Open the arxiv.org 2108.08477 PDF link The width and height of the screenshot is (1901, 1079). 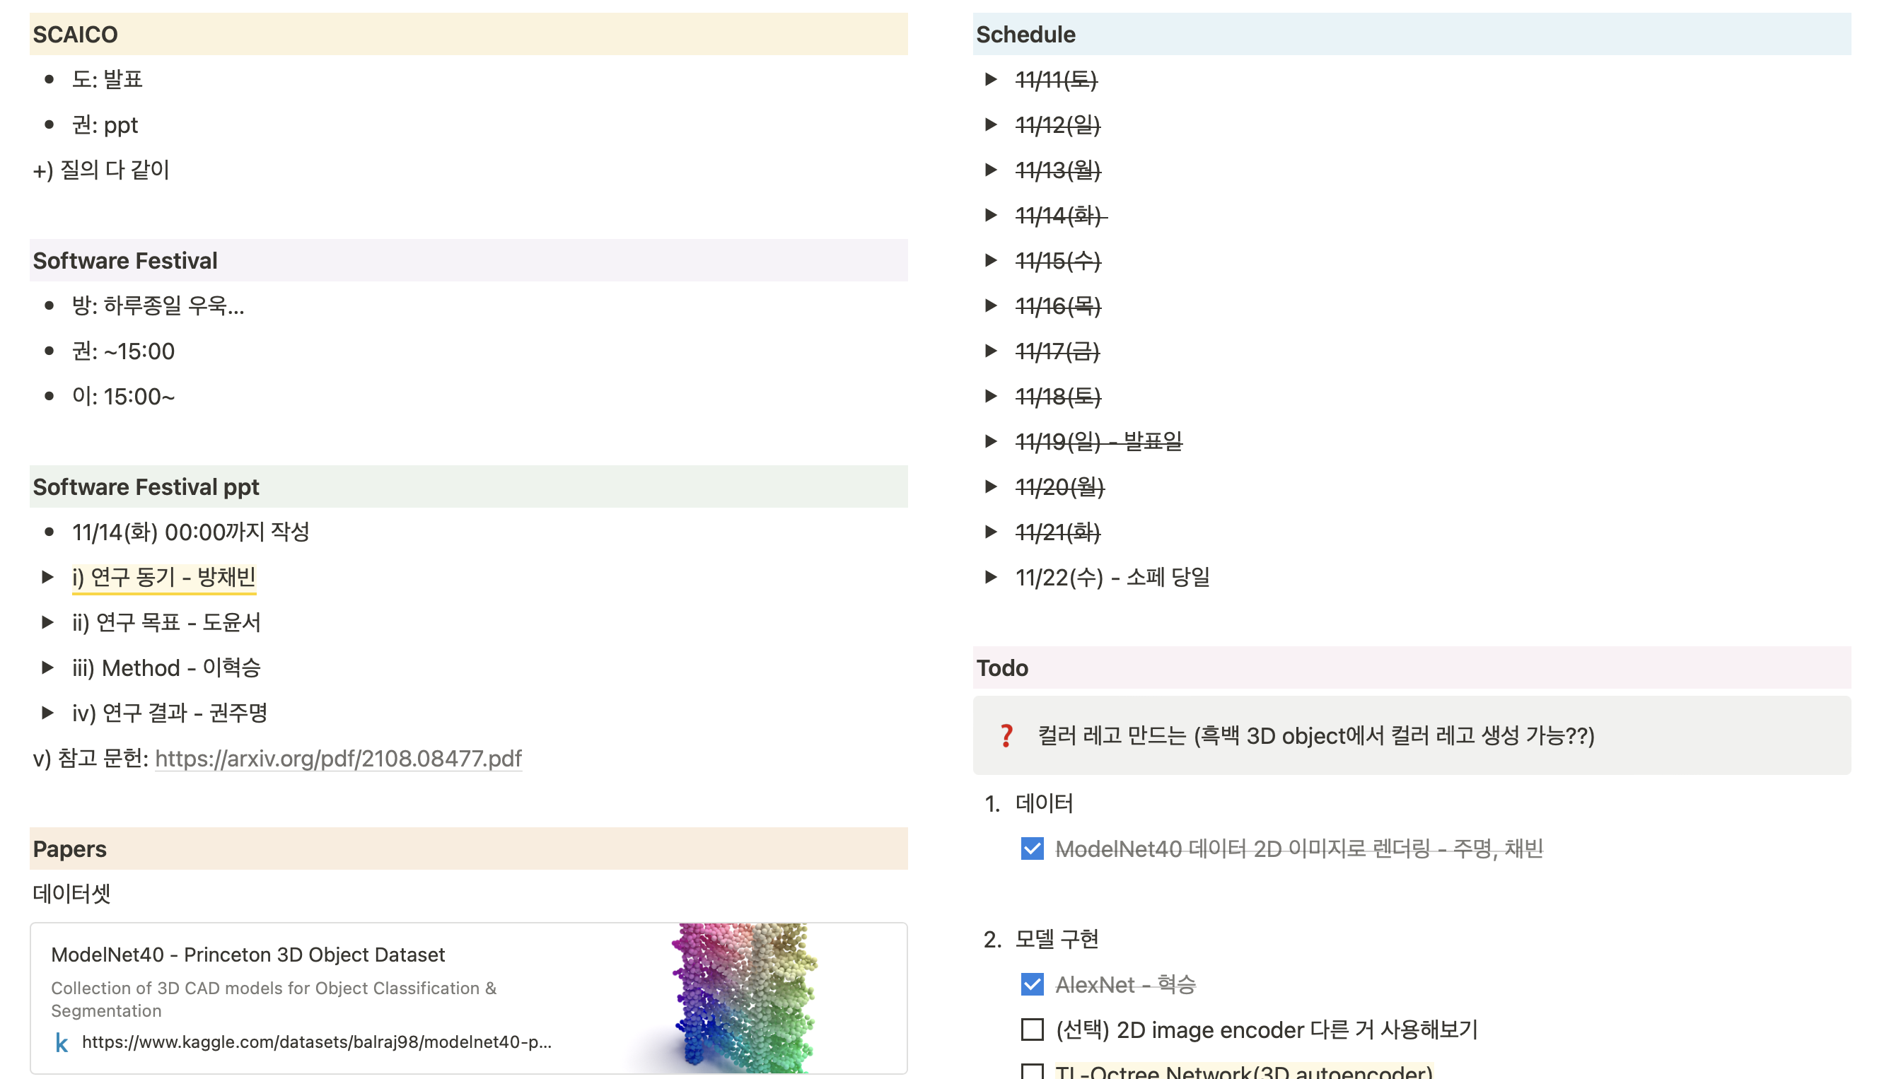coord(338,758)
